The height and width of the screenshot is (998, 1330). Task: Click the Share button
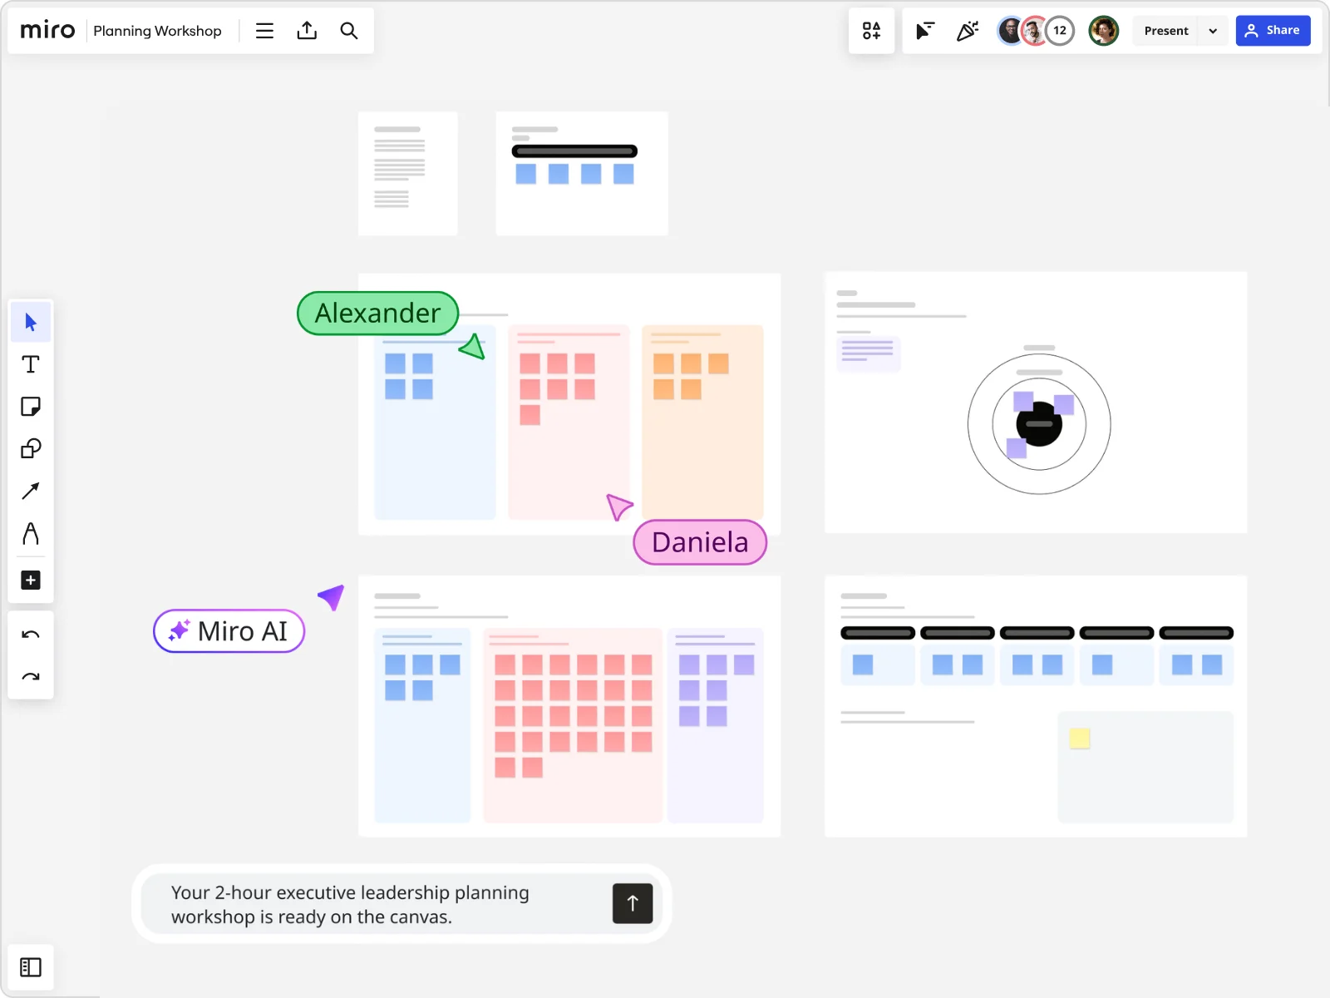tap(1273, 31)
